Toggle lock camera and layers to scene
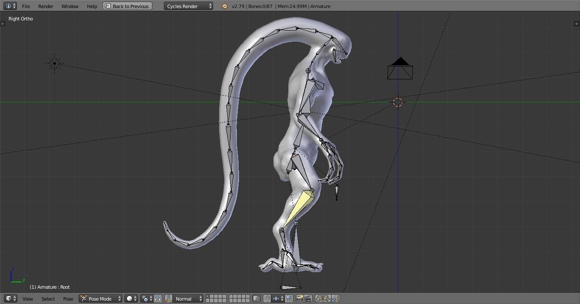580x304 pixels. coord(256,298)
